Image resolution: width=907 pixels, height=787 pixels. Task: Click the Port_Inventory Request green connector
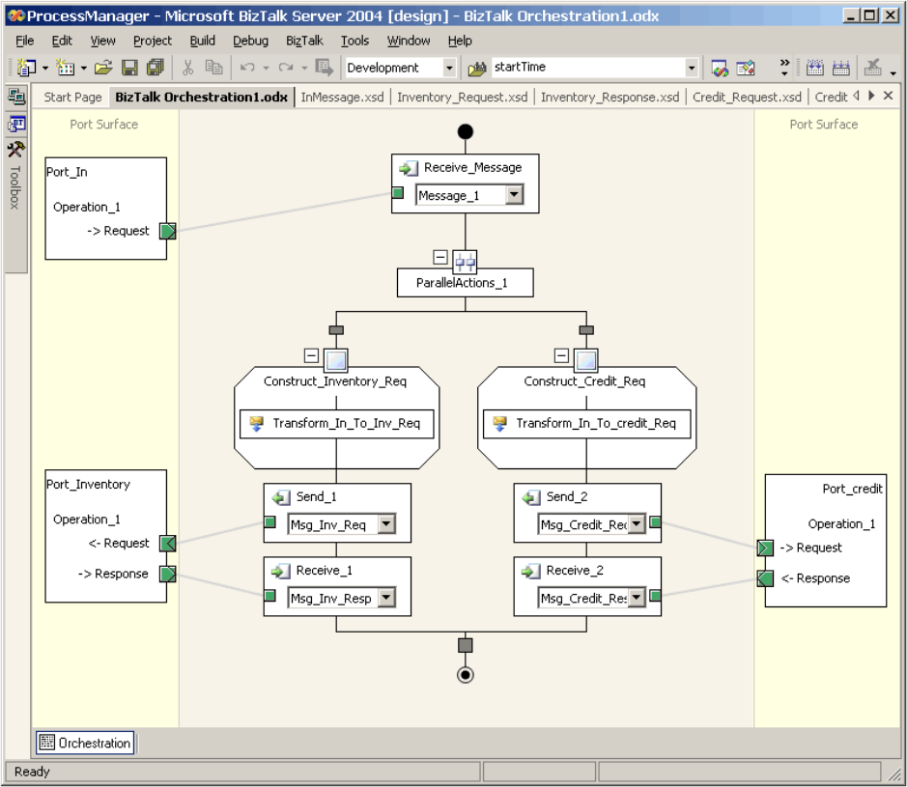pyautogui.click(x=168, y=544)
